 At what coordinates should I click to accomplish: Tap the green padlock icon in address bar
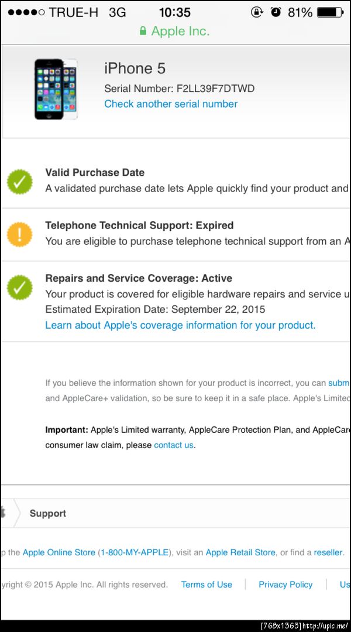point(143,31)
